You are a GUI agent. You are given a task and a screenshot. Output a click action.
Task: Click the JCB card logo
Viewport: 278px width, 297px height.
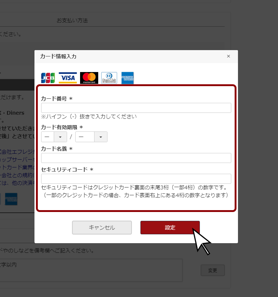coord(48,78)
